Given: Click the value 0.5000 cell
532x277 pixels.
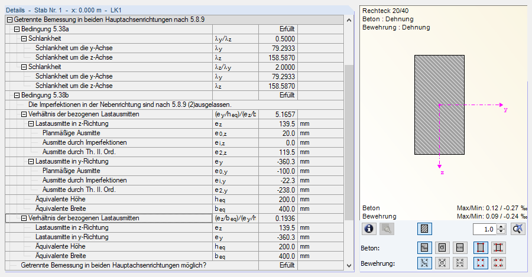Looking at the screenshot, I should coord(278,38).
